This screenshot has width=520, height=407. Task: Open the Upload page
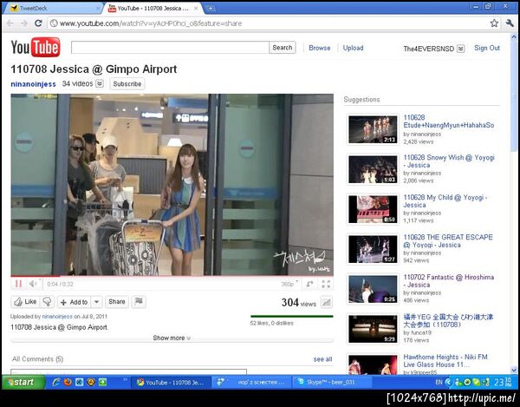[x=353, y=48]
